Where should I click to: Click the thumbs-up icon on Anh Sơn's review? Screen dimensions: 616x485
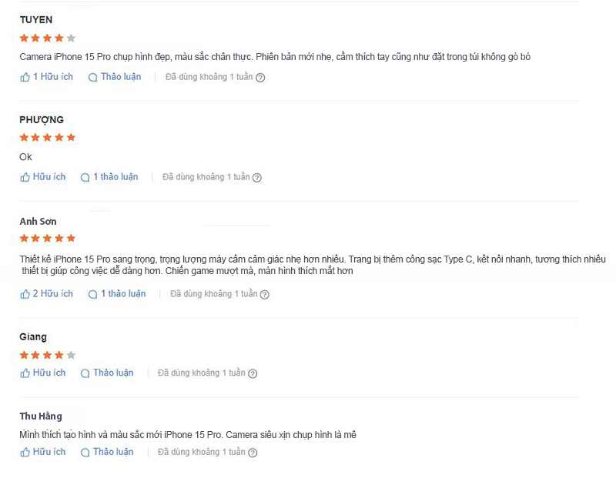pyautogui.click(x=24, y=294)
